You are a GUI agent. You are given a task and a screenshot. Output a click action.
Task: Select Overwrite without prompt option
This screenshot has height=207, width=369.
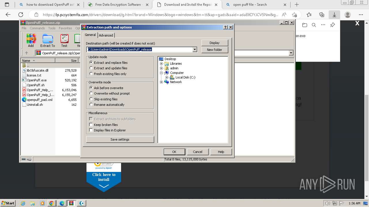[110, 93]
